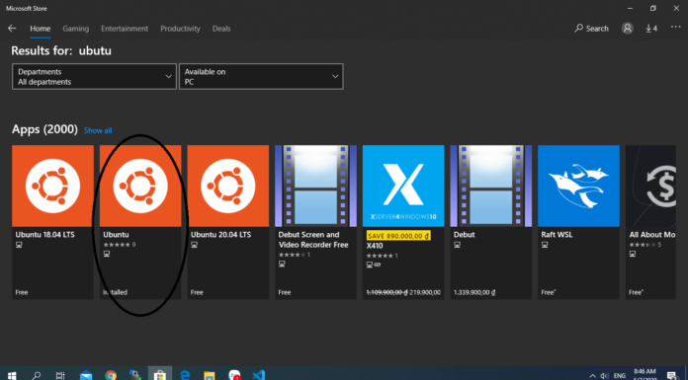Open the user account icon
The image size is (688, 380).
point(628,29)
